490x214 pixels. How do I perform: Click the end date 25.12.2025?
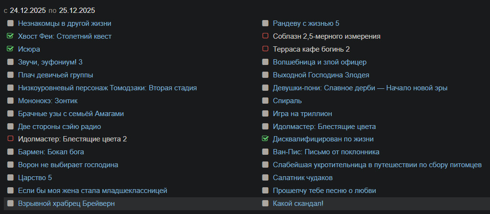77,10
